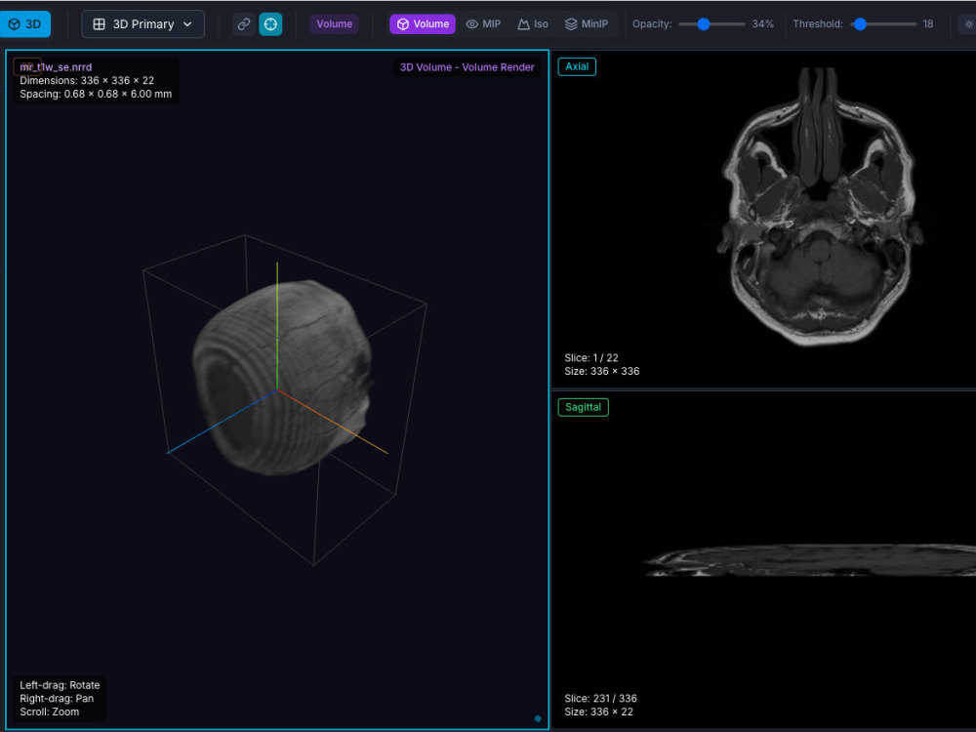Image resolution: width=976 pixels, height=732 pixels.
Task: Click the 'Scroll: Zoom' hint text
Action: tap(49, 712)
